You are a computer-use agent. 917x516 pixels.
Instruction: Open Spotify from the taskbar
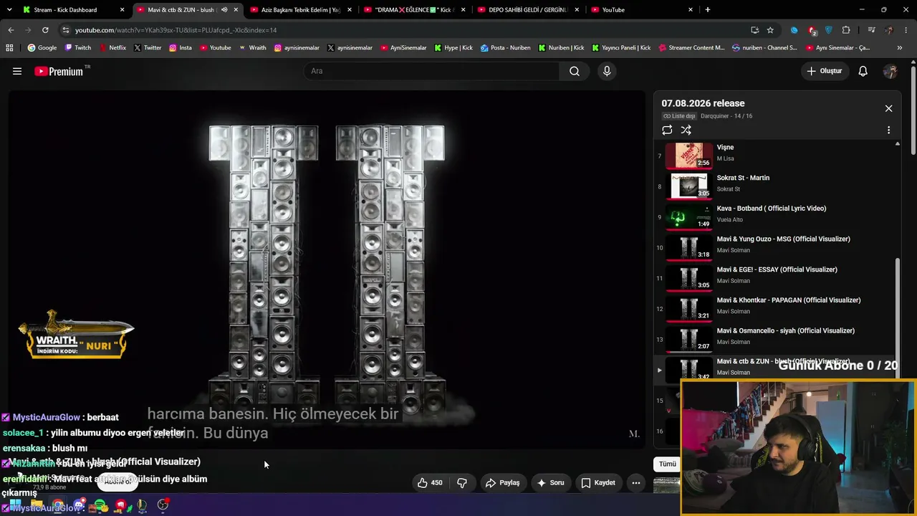point(100,505)
